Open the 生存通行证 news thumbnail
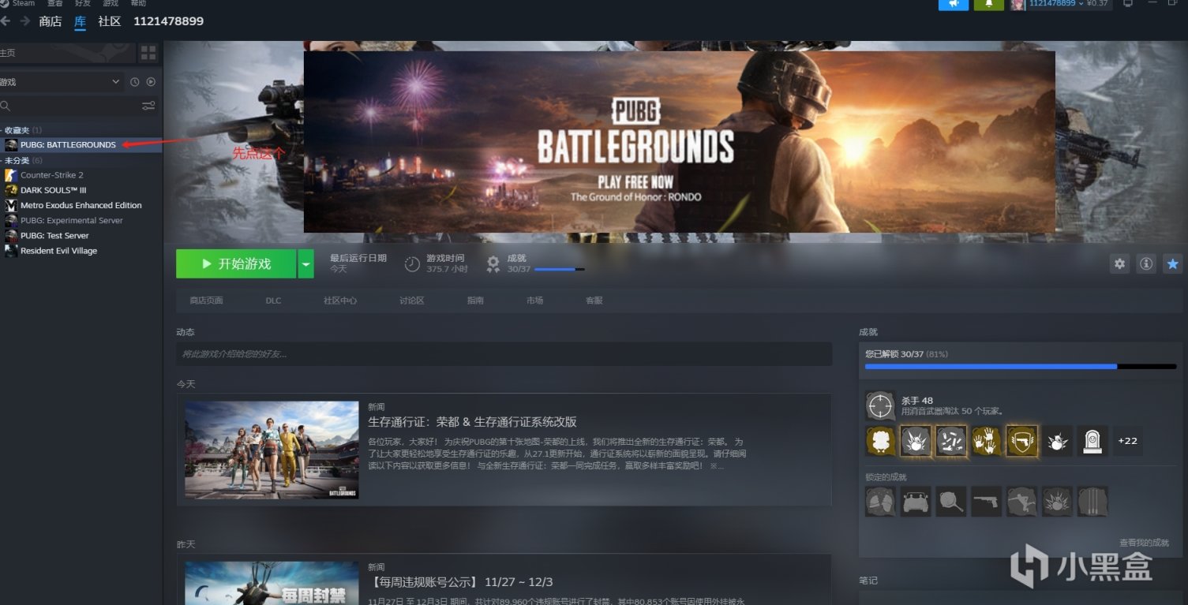Viewport: 1188px width, 605px height. click(272, 450)
